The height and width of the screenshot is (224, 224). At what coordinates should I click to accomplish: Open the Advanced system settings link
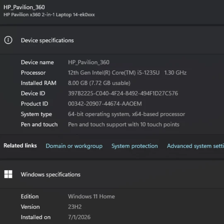coord(195,146)
